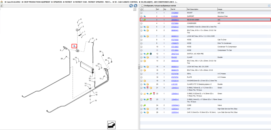Click the package box icon on row 14 BOLT

pos(144,61)
